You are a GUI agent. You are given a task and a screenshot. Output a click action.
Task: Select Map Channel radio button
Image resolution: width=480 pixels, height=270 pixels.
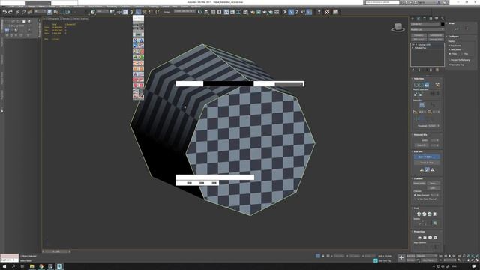click(x=415, y=195)
